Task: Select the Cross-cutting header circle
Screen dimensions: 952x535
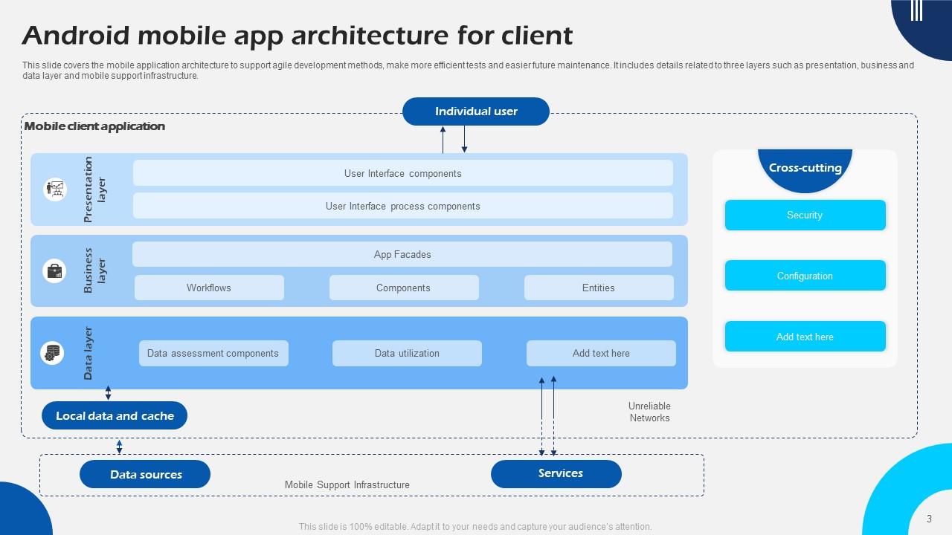Action: 805,168
